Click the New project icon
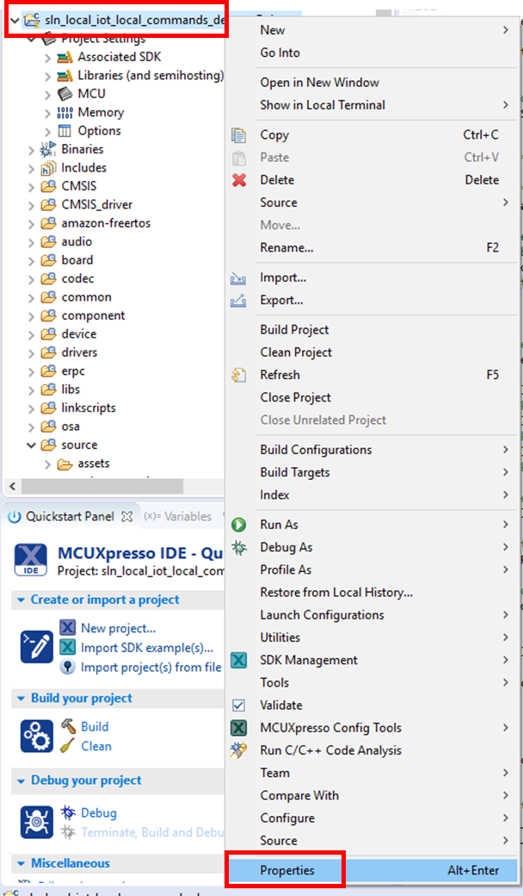523x896 pixels. click(x=68, y=628)
